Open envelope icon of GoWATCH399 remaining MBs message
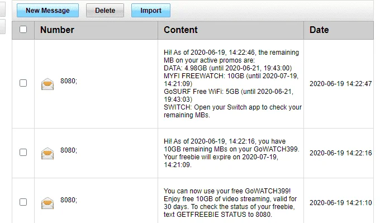Viewport: 380px width, 223px height. [x=47, y=154]
